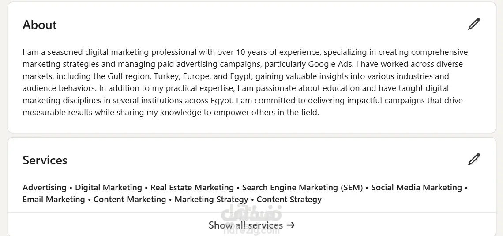The image size is (503, 236).
Task: Click the Content Marketing service label
Action: (130, 200)
